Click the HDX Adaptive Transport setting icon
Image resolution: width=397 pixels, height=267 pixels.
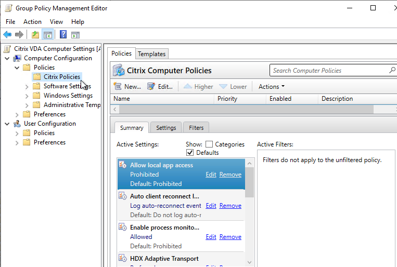click(123, 258)
